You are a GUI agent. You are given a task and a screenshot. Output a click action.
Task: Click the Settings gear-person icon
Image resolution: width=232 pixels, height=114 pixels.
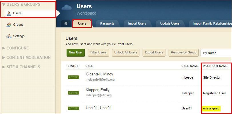click(x=9, y=36)
